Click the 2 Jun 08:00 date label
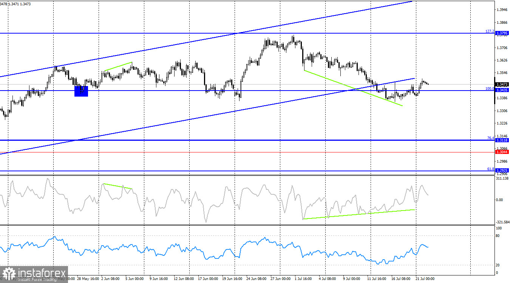This screenshot has width=510, height=283. pos(111,279)
